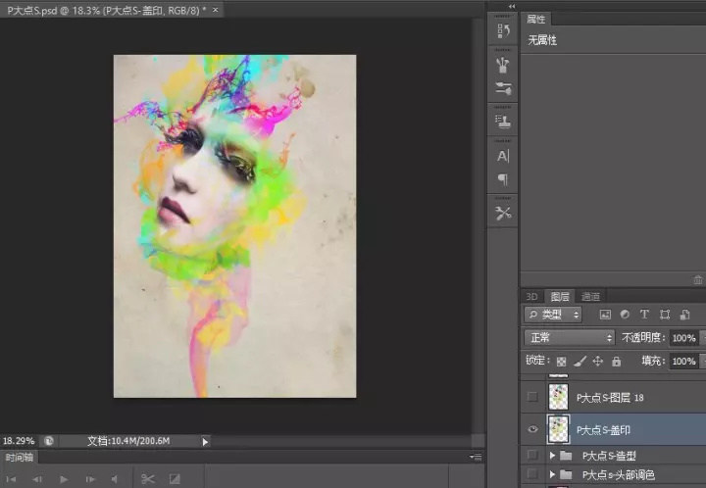
Task: Open the 正常 blend mode dropdown
Action: tap(570, 338)
